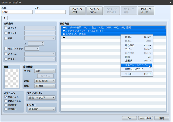The height and width of the screenshot is (122, 173).
Task: Open the 速度 dropdown showing 3: 1/2倍速
Action: click(45, 81)
